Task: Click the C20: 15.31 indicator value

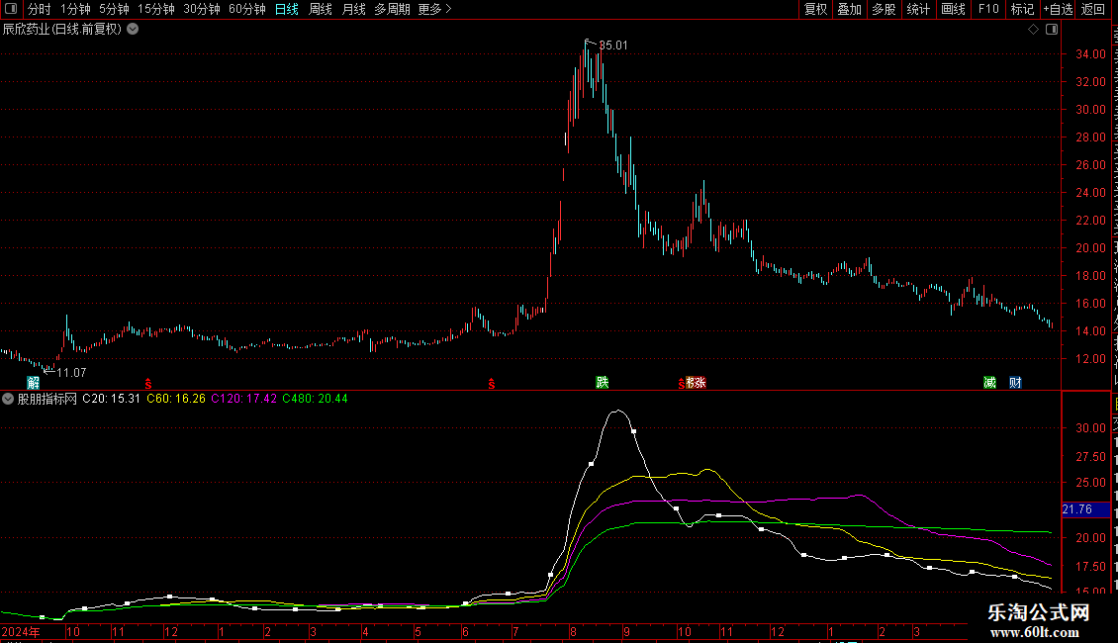Action: [x=111, y=400]
